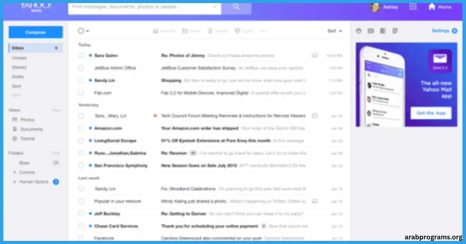The height and width of the screenshot is (244, 466).
Task: Click the attachment icon on the Tech Council email
Action: [315, 115]
